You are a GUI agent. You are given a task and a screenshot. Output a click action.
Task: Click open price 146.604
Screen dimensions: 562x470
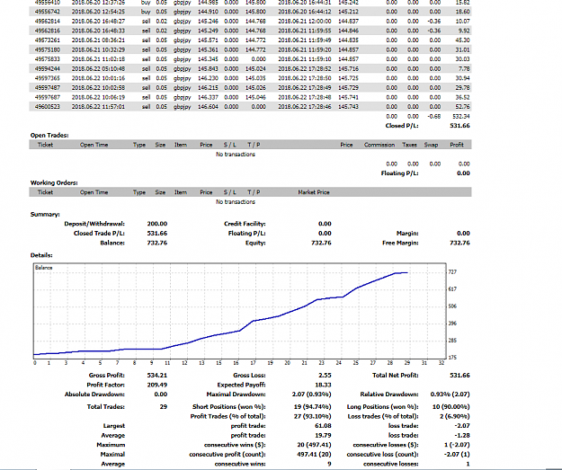point(208,107)
